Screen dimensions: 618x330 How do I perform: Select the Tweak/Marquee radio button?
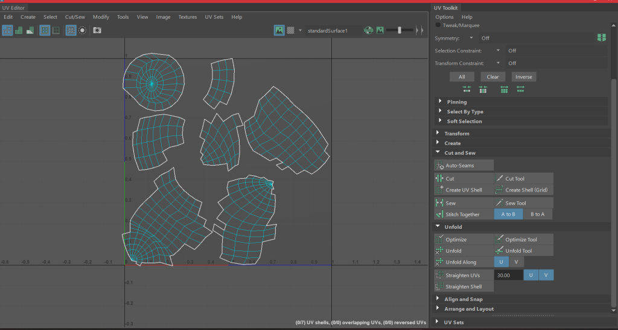(x=438, y=25)
